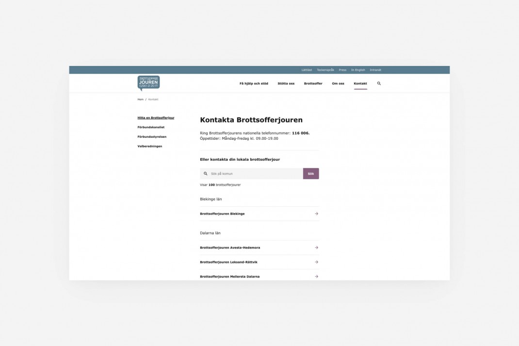Image resolution: width=519 pixels, height=346 pixels.
Task: Click the Kontakt breadcrumb entry
Action: (x=153, y=99)
